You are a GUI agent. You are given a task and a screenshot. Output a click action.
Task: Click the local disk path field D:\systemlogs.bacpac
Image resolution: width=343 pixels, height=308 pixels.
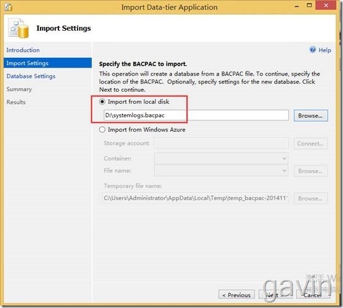(196, 116)
